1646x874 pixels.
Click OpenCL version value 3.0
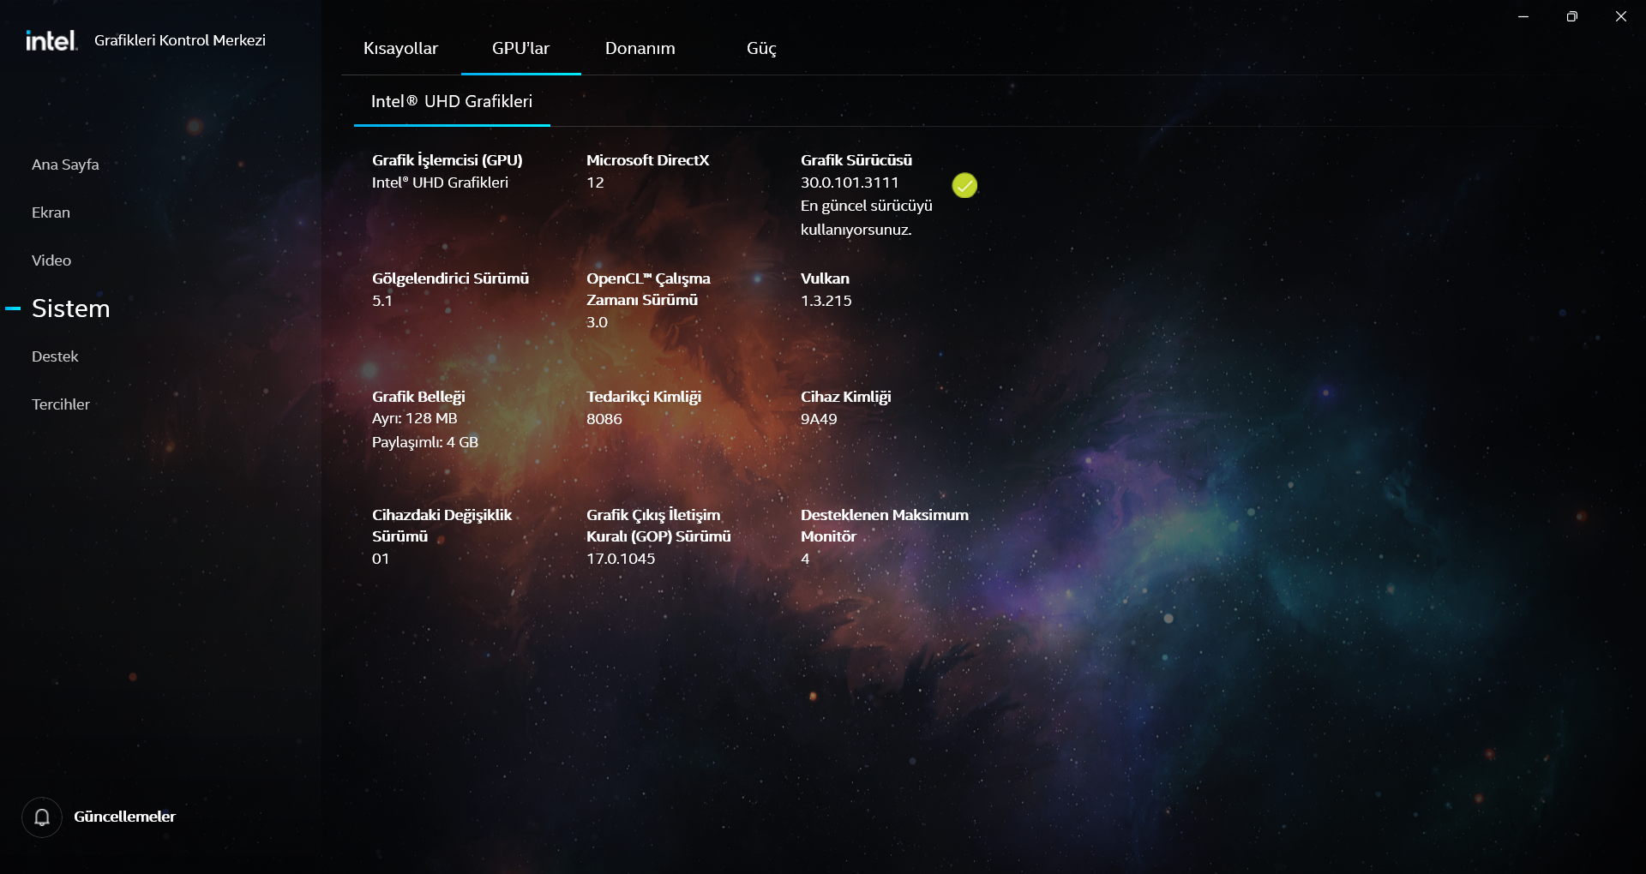coord(597,322)
